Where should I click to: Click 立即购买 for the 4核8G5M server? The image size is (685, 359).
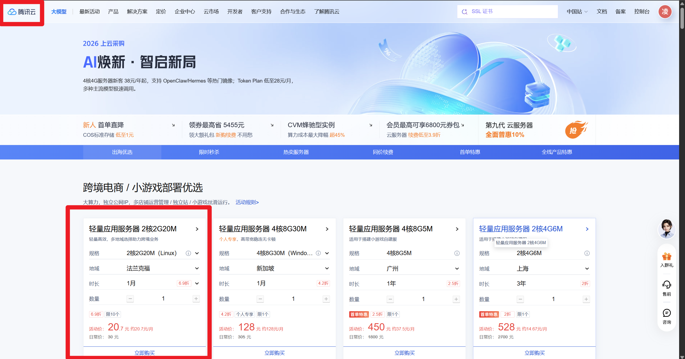click(x=405, y=353)
